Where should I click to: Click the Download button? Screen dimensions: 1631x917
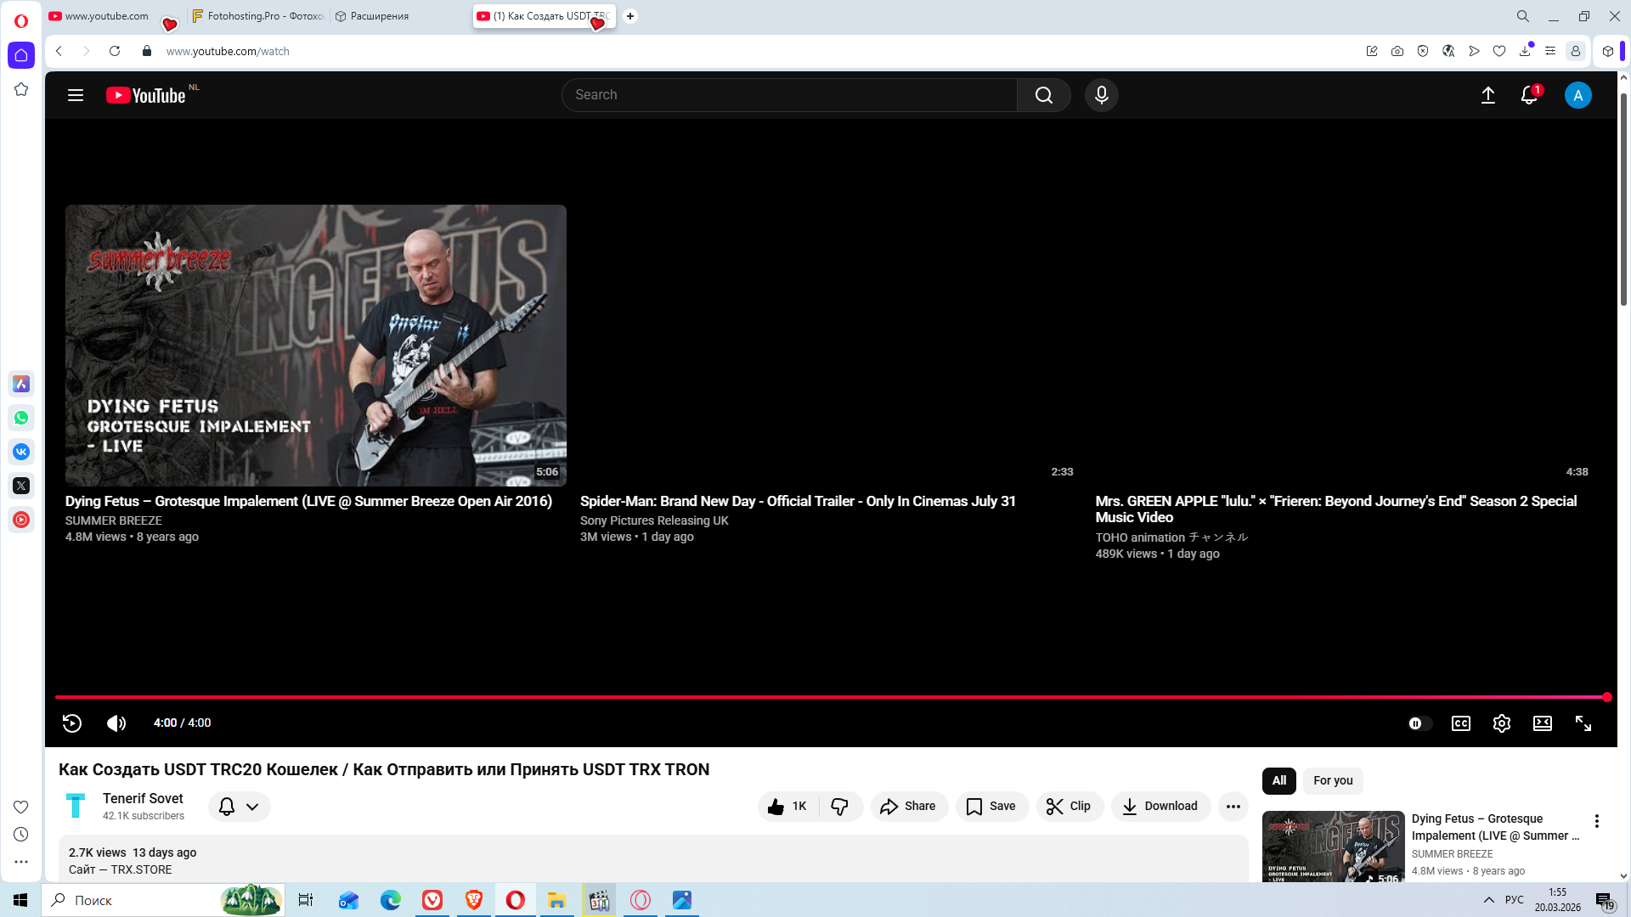(x=1160, y=807)
